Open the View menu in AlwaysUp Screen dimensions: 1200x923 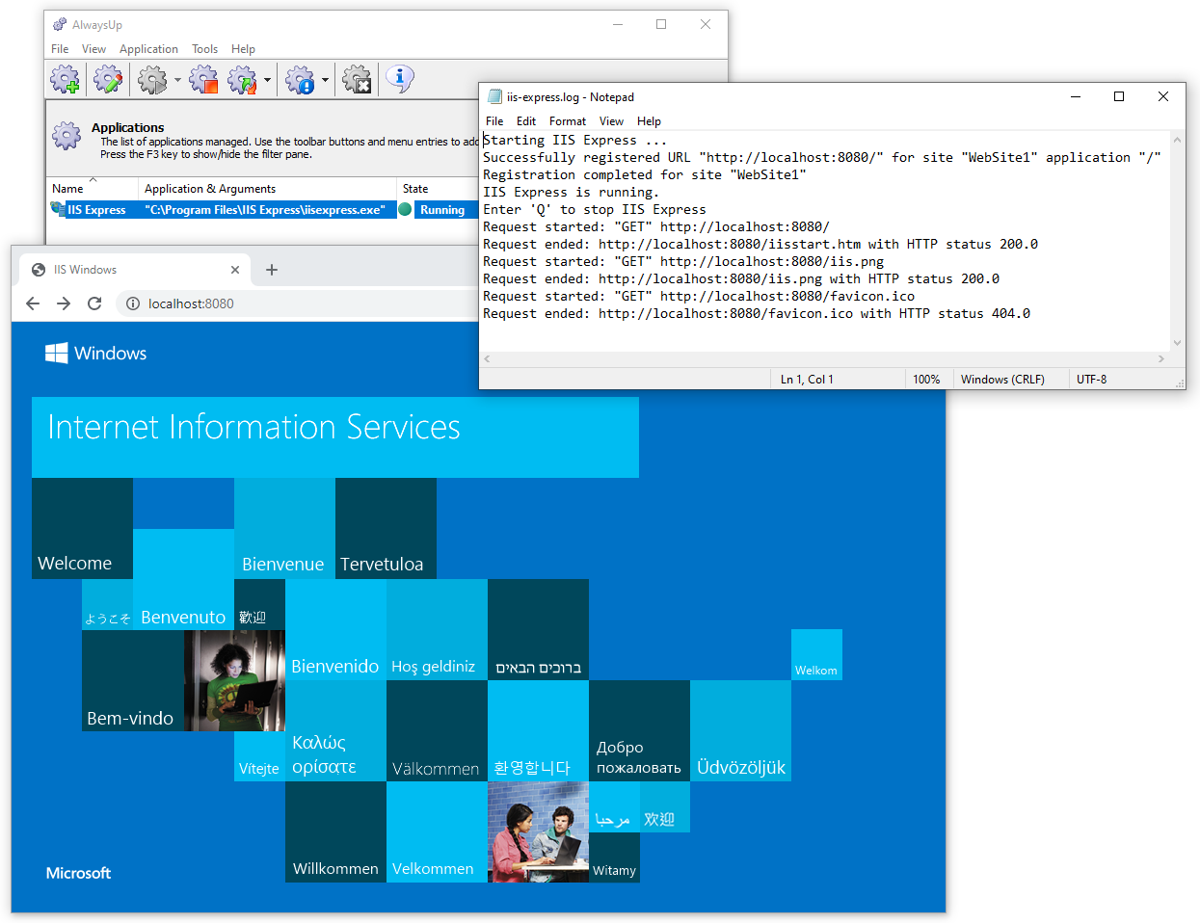[93, 49]
